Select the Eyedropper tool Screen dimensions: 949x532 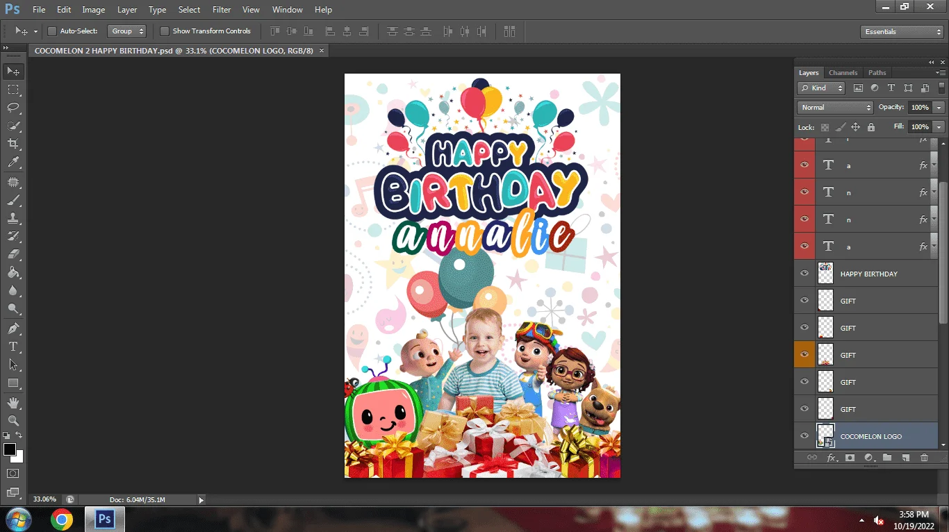(x=13, y=163)
